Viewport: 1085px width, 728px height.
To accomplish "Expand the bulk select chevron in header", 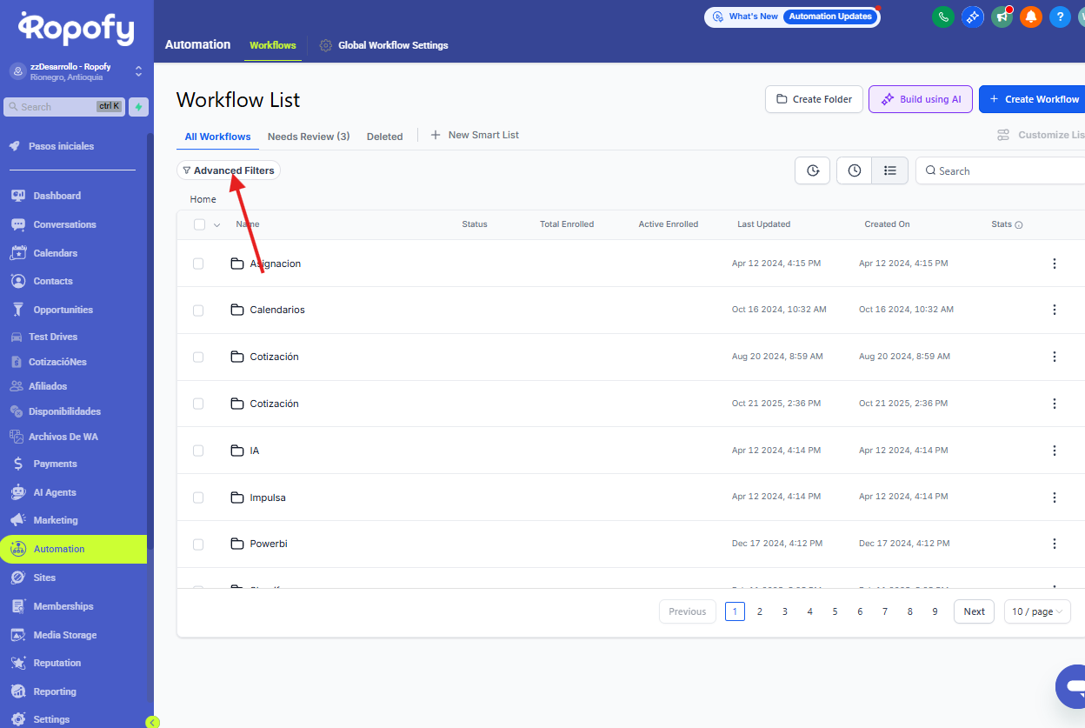I will 216,224.
